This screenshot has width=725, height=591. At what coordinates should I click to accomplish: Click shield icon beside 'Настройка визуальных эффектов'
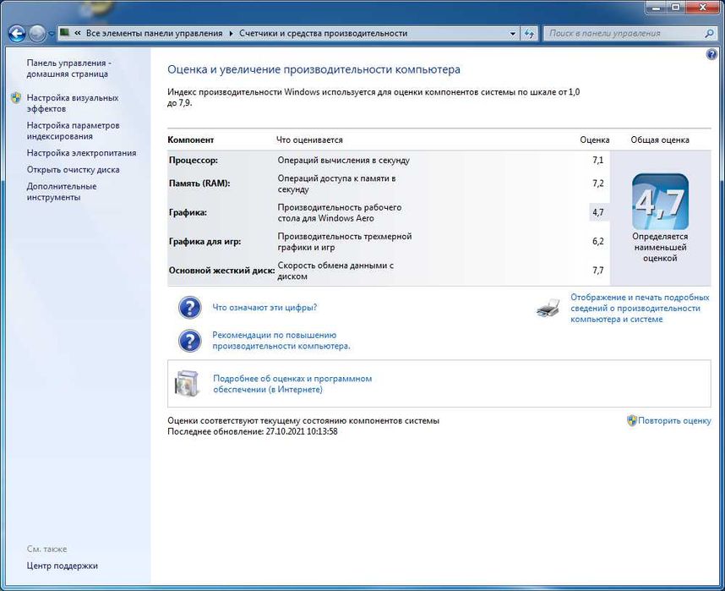[x=16, y=97]
